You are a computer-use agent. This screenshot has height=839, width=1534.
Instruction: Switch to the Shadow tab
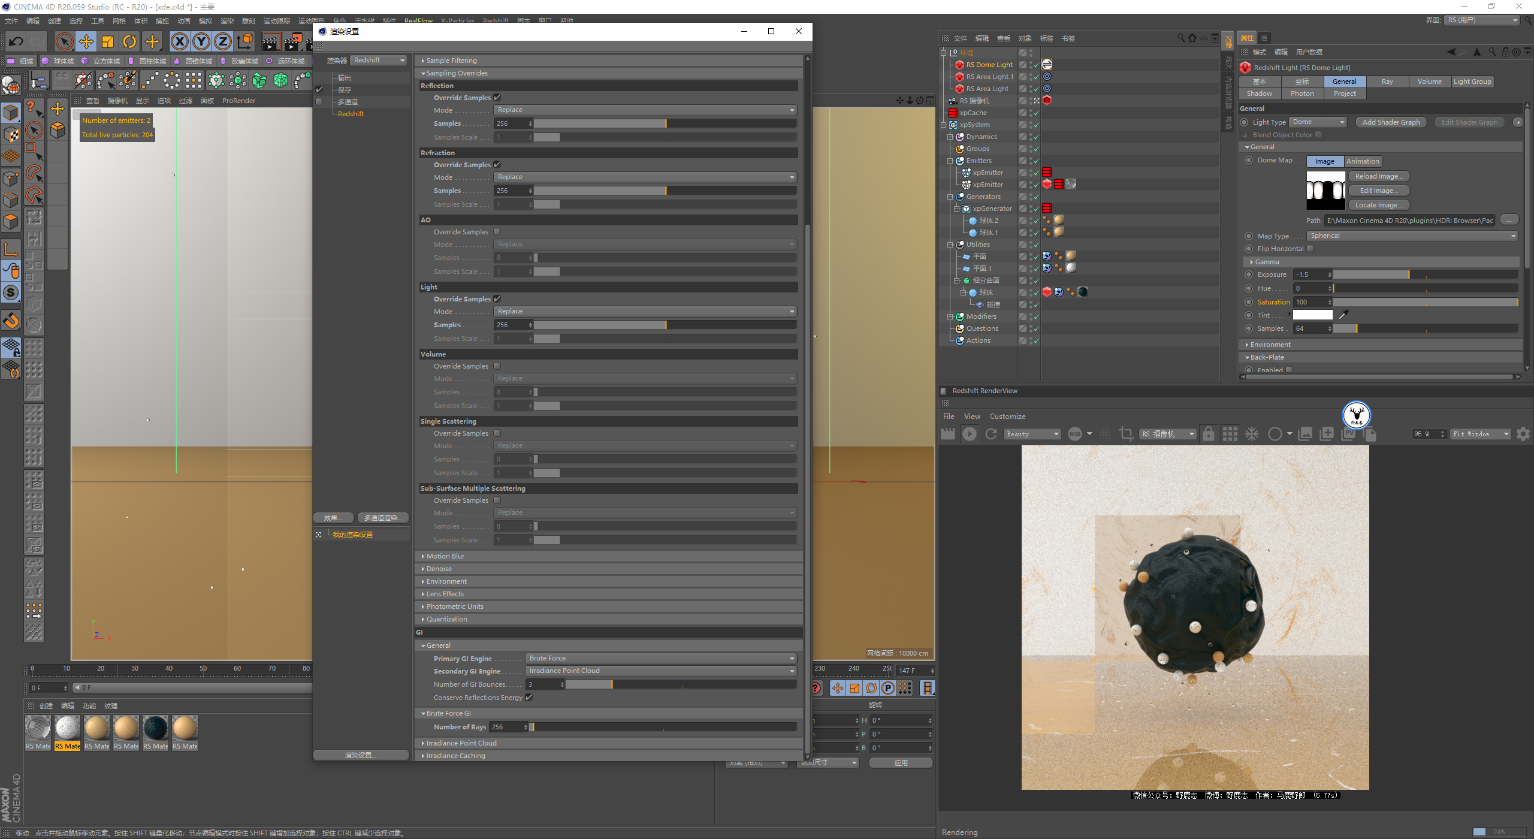click(x=1259, y=93)
